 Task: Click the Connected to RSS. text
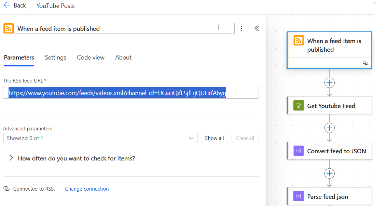tap(34, 189)
